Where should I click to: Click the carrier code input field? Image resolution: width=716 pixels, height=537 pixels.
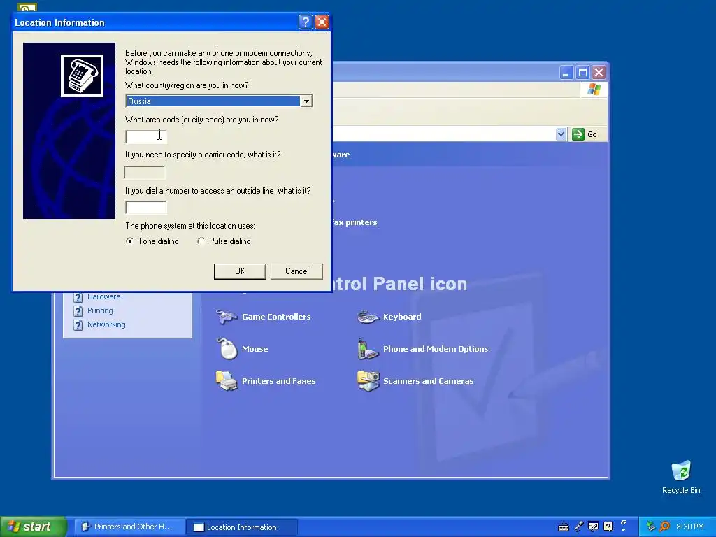click(145, 173)
